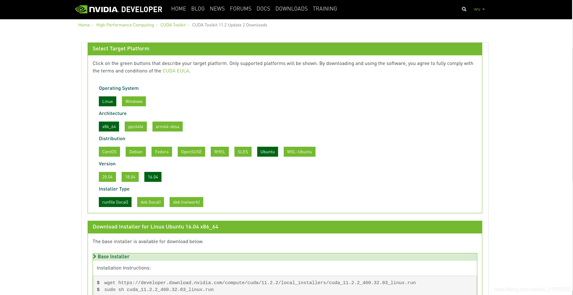Click the current page breadcrumb CUDA Toolkit 11.2 Update 2 Downloads
Viewport: 573px width, 295px height.
[229, 25]
